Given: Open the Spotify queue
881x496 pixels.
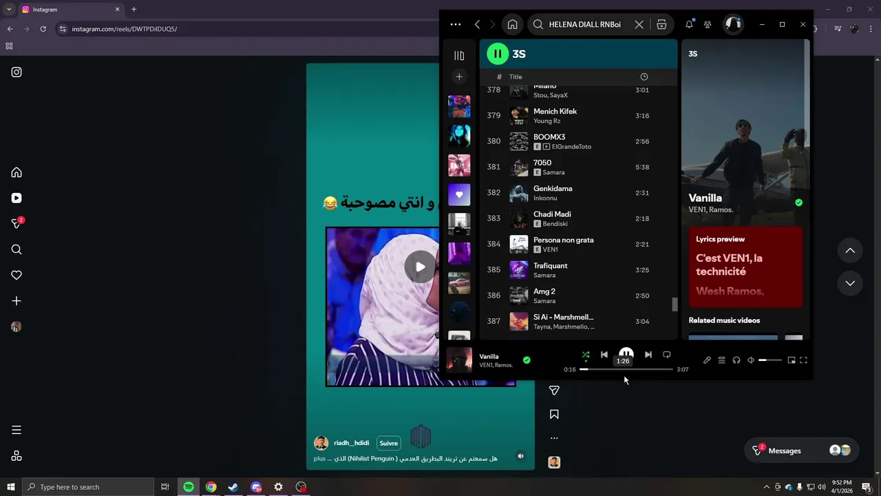Looking at the screenshot, I should pyautogui.click(x=721, y=360).
